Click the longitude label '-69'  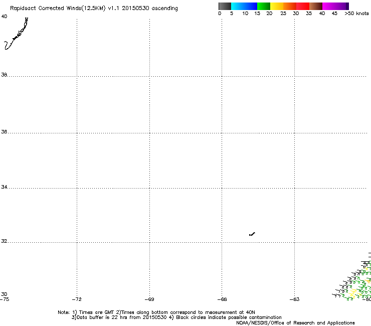[149, 299]
